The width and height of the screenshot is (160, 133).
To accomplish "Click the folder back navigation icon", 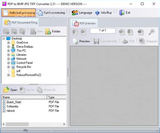I will pos(6,31).
